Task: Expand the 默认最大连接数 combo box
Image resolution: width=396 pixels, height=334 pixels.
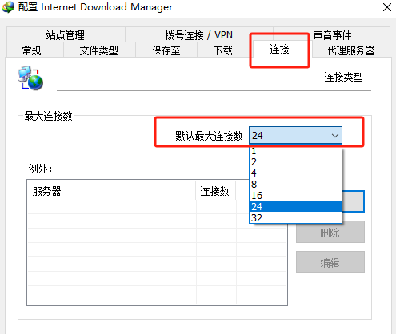Action: click(295, 136)
